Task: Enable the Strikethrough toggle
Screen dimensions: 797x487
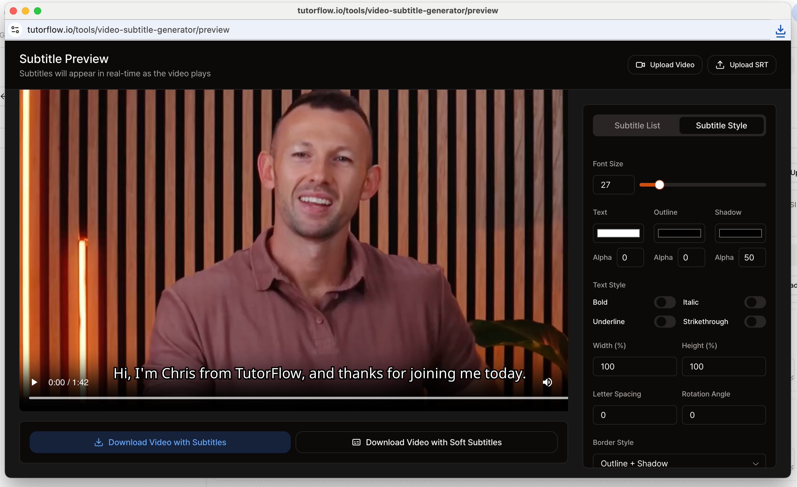Action: pos(755,322)
